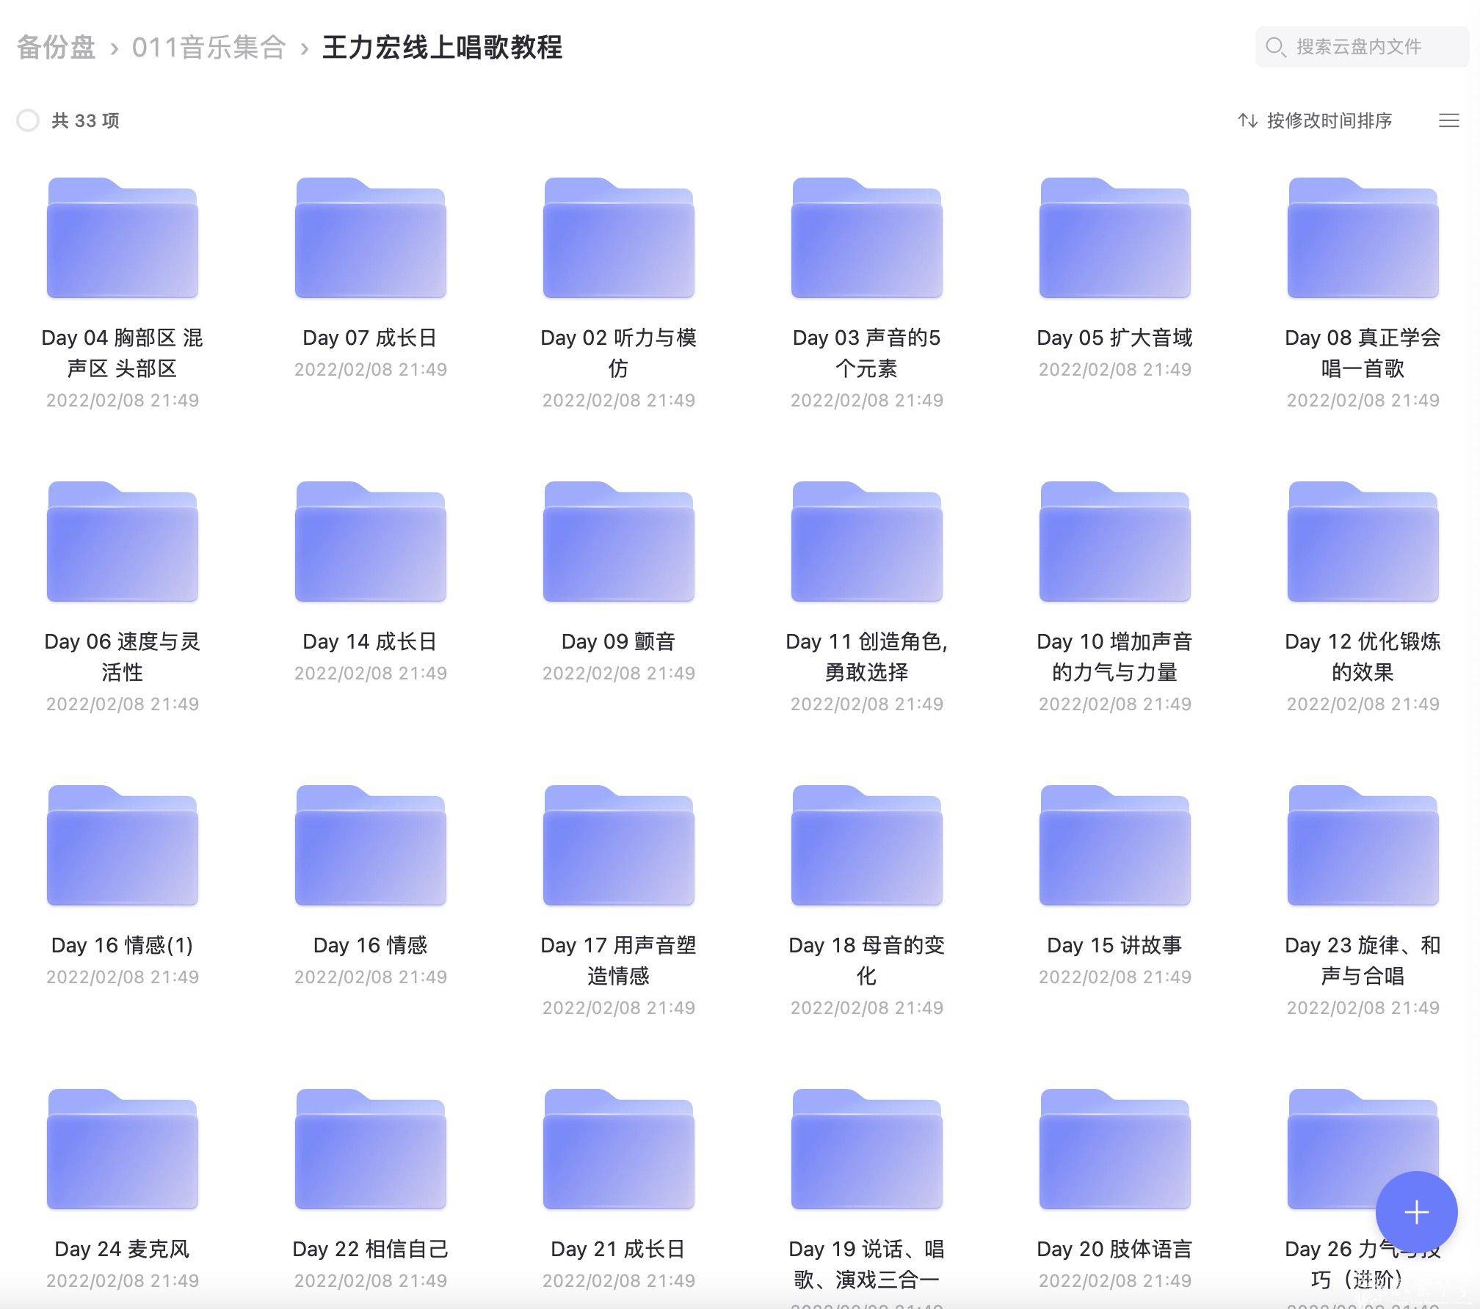Open the Day 09 颤音 folder icon
1480x1309 pixels.
click(x=618, y=542)
